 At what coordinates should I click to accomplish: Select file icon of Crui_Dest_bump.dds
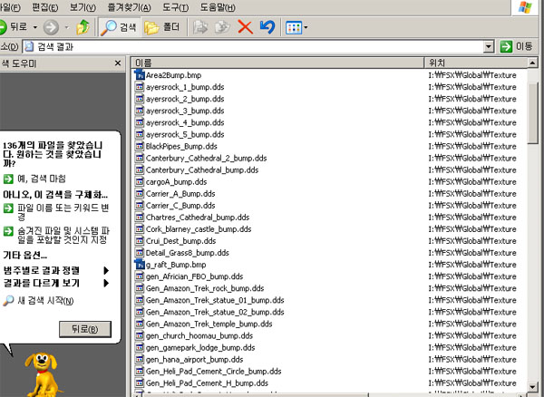140,240
